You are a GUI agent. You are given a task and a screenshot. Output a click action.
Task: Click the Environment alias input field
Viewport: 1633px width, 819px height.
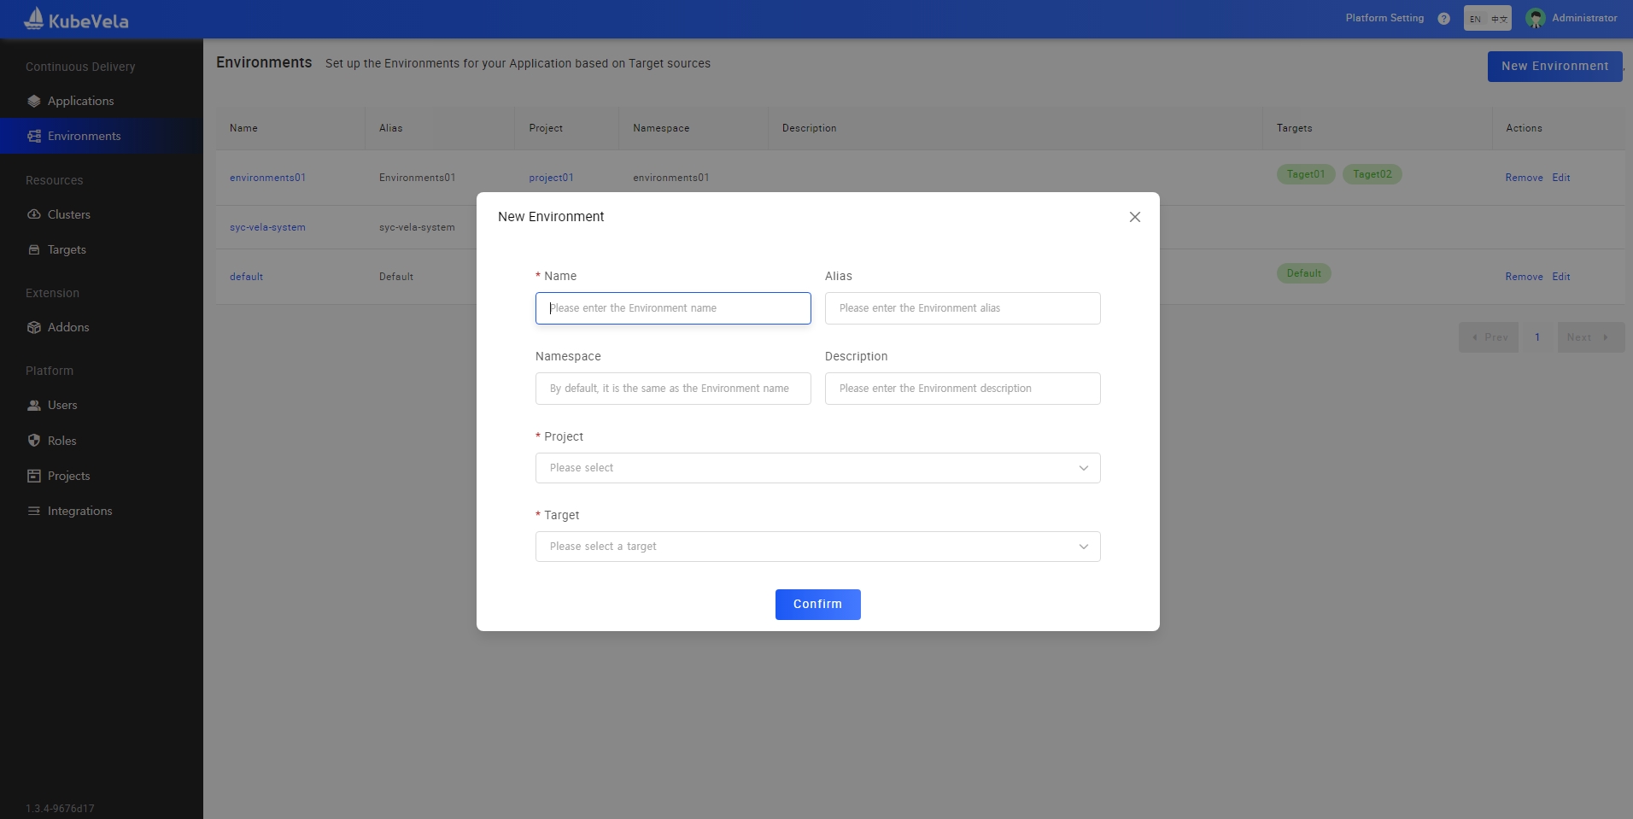coord(963,308)
